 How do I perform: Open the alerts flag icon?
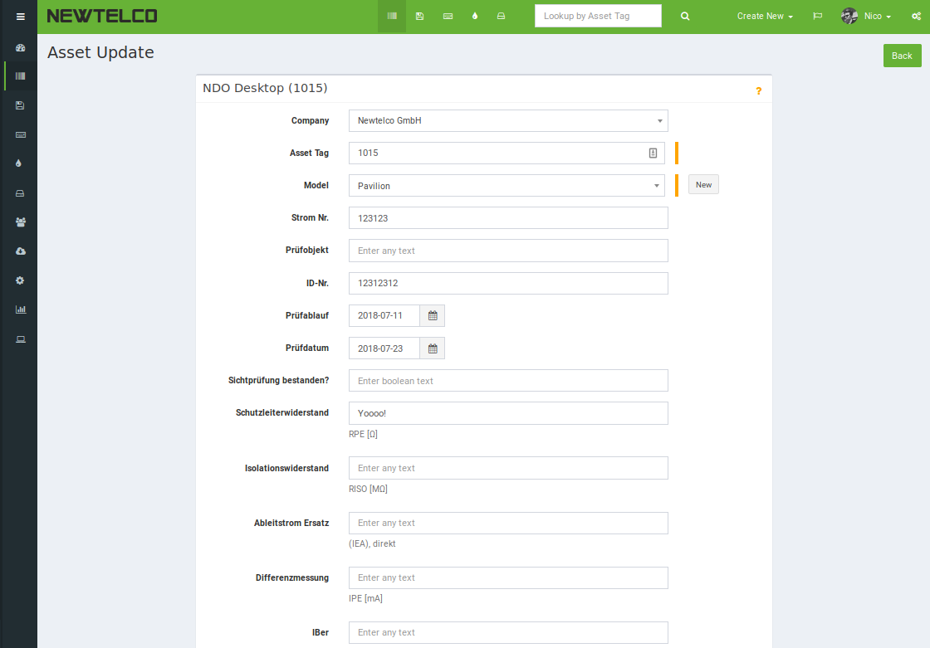(817, 16)
